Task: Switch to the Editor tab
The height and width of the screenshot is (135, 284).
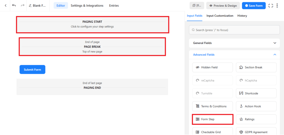Action: pos(61,6)
